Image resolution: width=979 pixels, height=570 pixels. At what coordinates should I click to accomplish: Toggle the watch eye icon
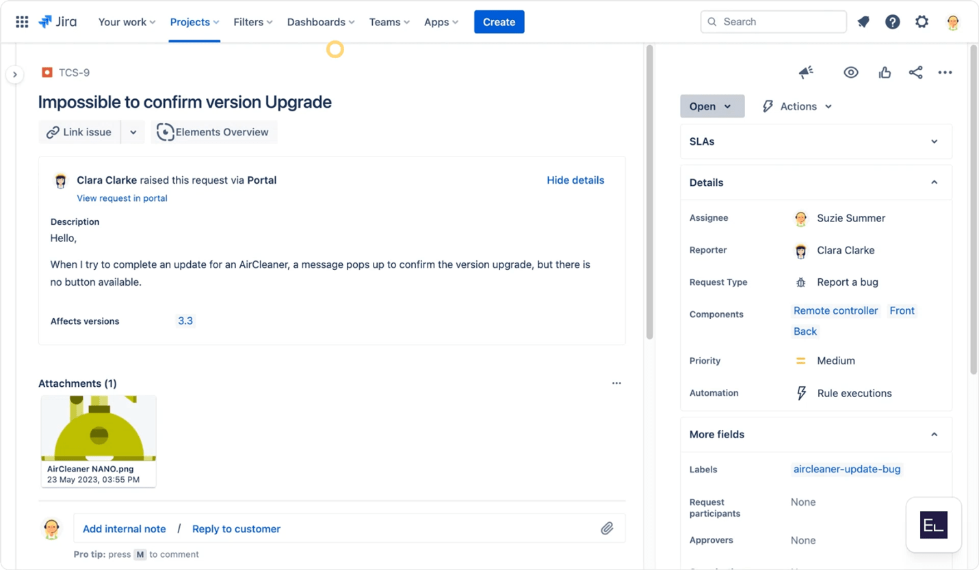tap(850, 72)
